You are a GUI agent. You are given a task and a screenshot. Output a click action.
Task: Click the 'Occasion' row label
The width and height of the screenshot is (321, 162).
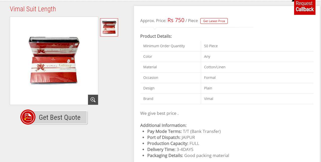pos(151,78)
